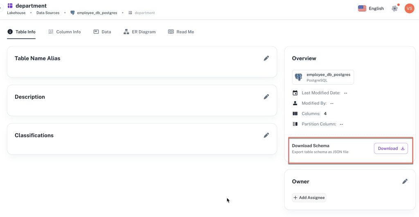Open settings gear icon in header
Screen dimensions: 419x217
pos(394,9)
